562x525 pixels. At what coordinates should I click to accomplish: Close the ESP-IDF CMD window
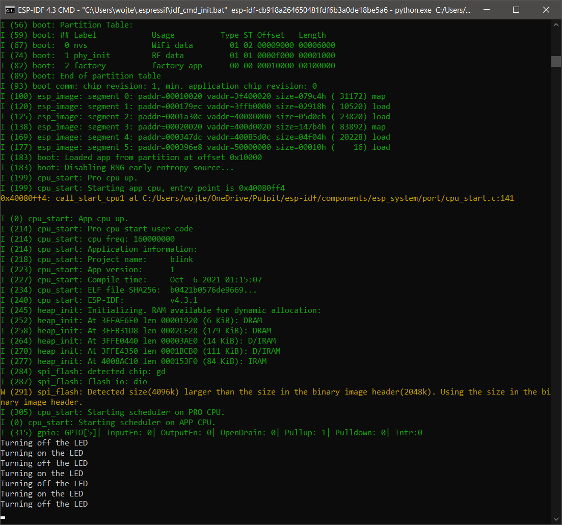point(546,10)
